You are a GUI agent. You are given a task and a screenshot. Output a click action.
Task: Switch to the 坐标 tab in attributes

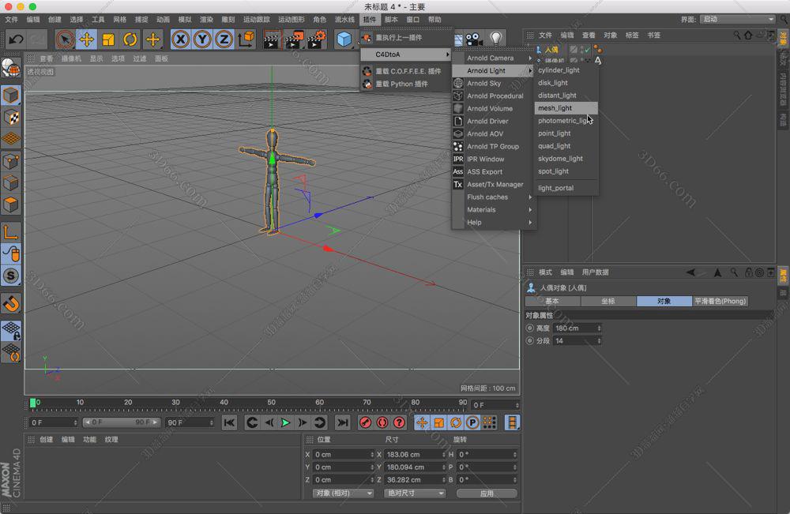click(x=609, y=301)
